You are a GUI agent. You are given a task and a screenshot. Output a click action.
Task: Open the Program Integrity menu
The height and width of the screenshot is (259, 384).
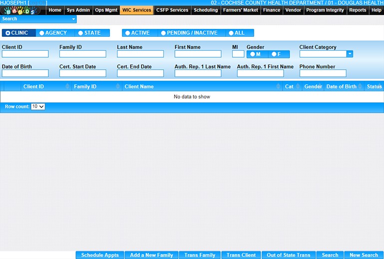(x=325, y=10)
